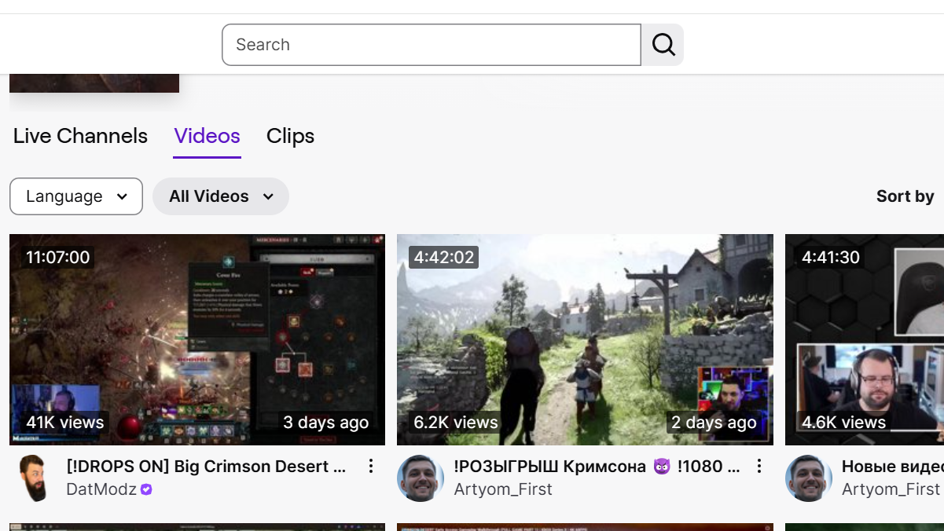Click the 41K views label
Viewport: 944px width, 531px height.
coord(65,423)
